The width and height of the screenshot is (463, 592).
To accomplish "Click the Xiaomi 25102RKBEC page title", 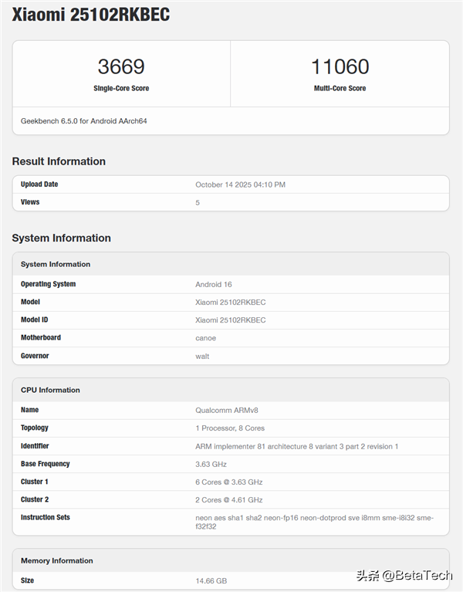I will click(x=90, y=15).
